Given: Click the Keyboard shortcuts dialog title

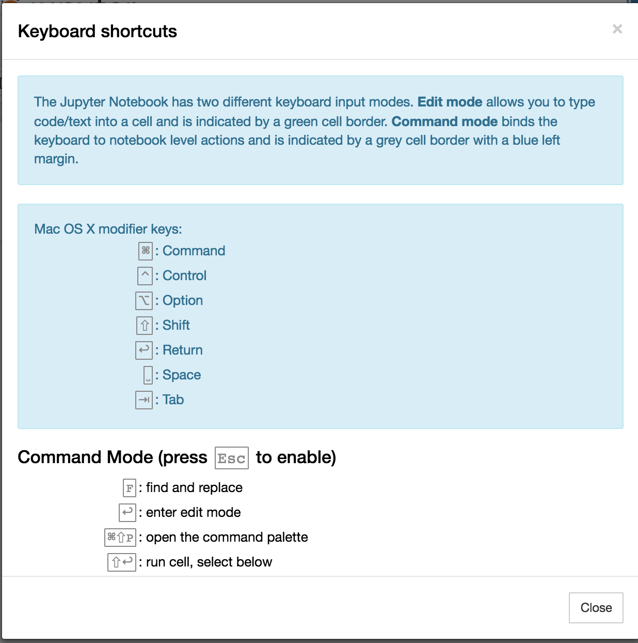Looking at the screenshot, I should (98, 31).
